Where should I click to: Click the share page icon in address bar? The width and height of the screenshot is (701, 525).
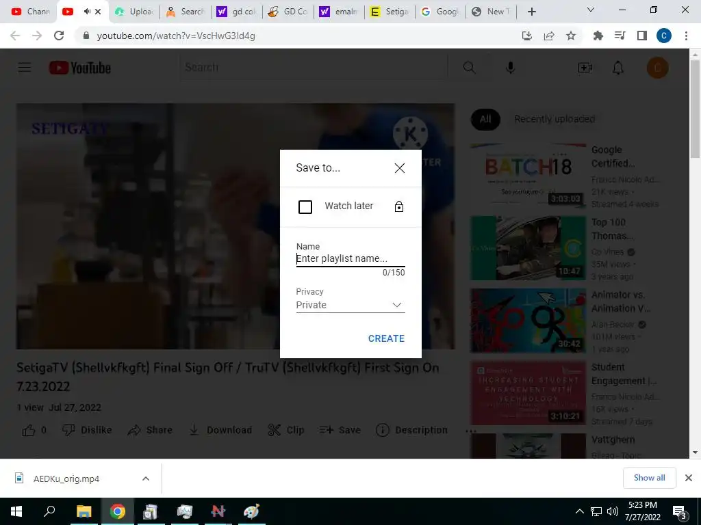[x=549, y=36]
